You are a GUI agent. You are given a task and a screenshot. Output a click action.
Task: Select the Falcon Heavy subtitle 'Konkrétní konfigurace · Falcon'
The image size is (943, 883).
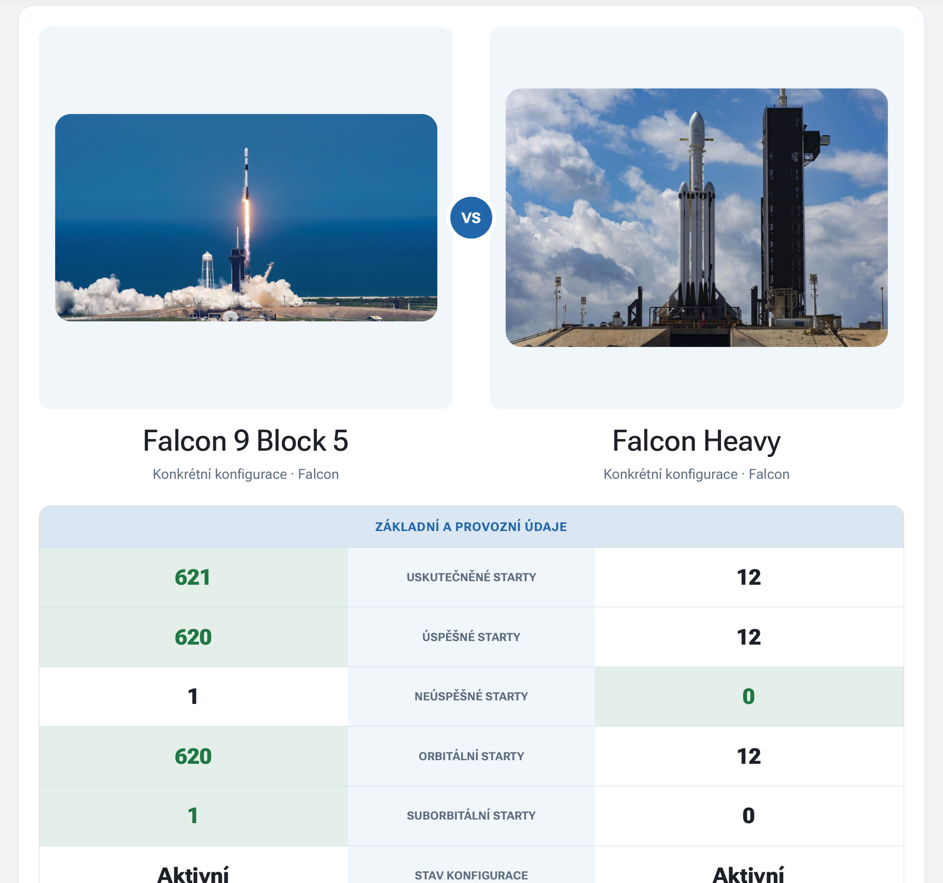pyautogui.click(x=697, y=474)
